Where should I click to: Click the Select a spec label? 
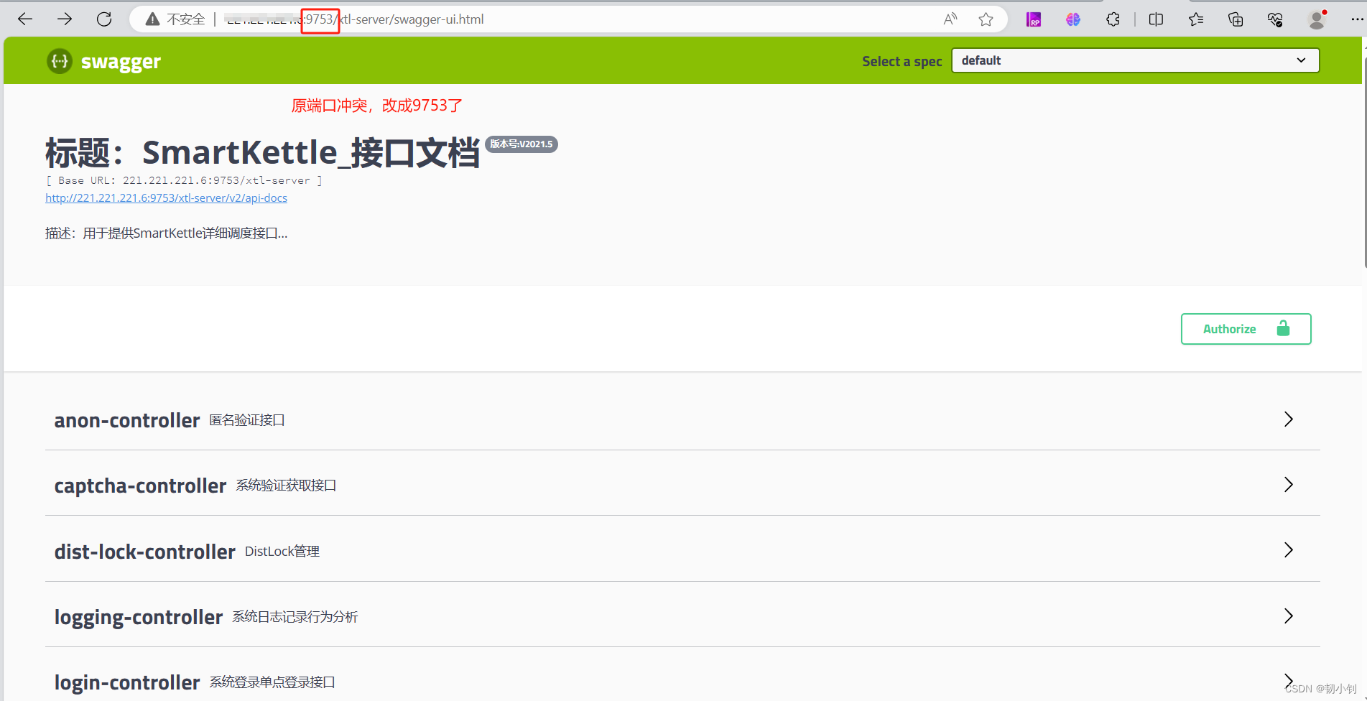(x=902, y=62)
